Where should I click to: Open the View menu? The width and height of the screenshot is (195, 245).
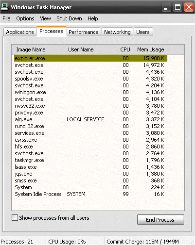tap(45, 18)
